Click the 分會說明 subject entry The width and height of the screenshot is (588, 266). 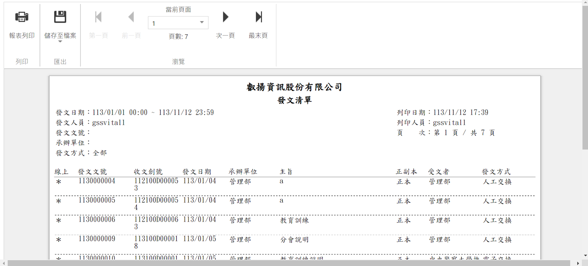point(294,240)
